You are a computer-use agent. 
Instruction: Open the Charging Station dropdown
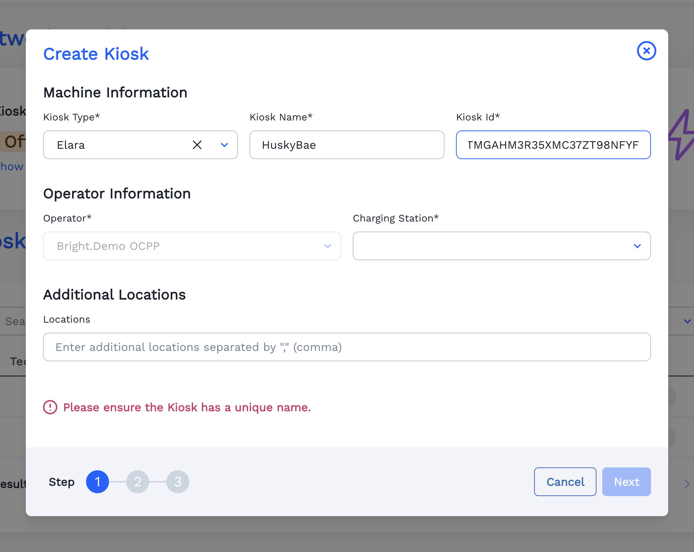click(501, 246)
